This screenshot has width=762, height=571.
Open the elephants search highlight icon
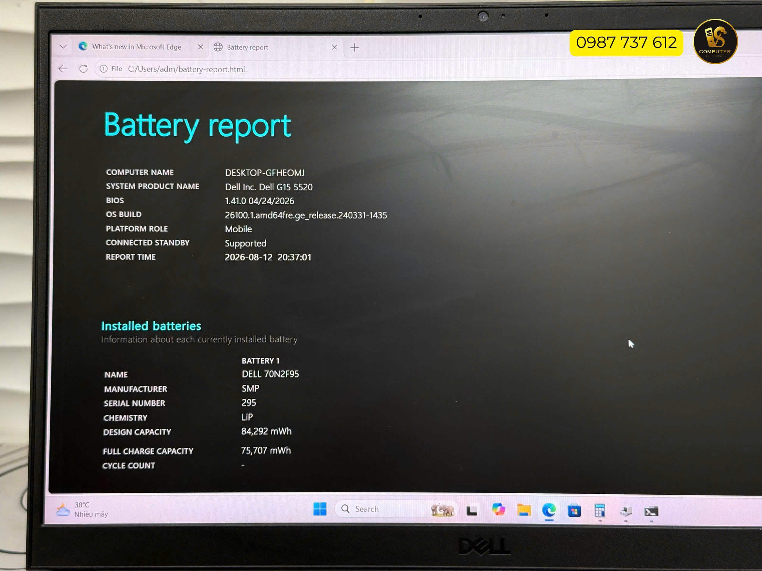442,509
